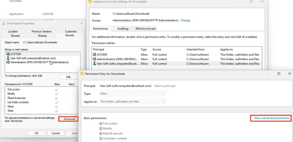
Task: Toggle the Full control basic permission checkbox
Action: coord(101,124)
